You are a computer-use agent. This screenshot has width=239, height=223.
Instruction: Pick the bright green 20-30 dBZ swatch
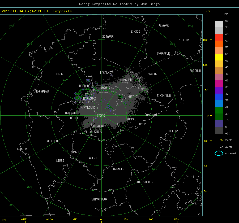219,110
